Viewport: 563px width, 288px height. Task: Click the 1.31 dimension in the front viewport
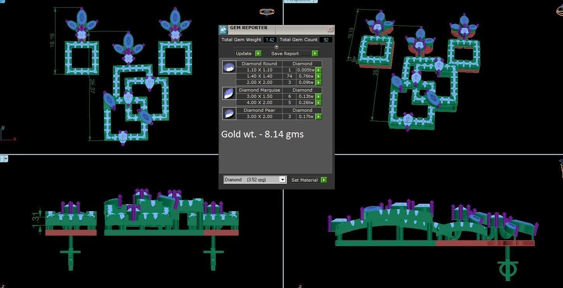[35, 219]
